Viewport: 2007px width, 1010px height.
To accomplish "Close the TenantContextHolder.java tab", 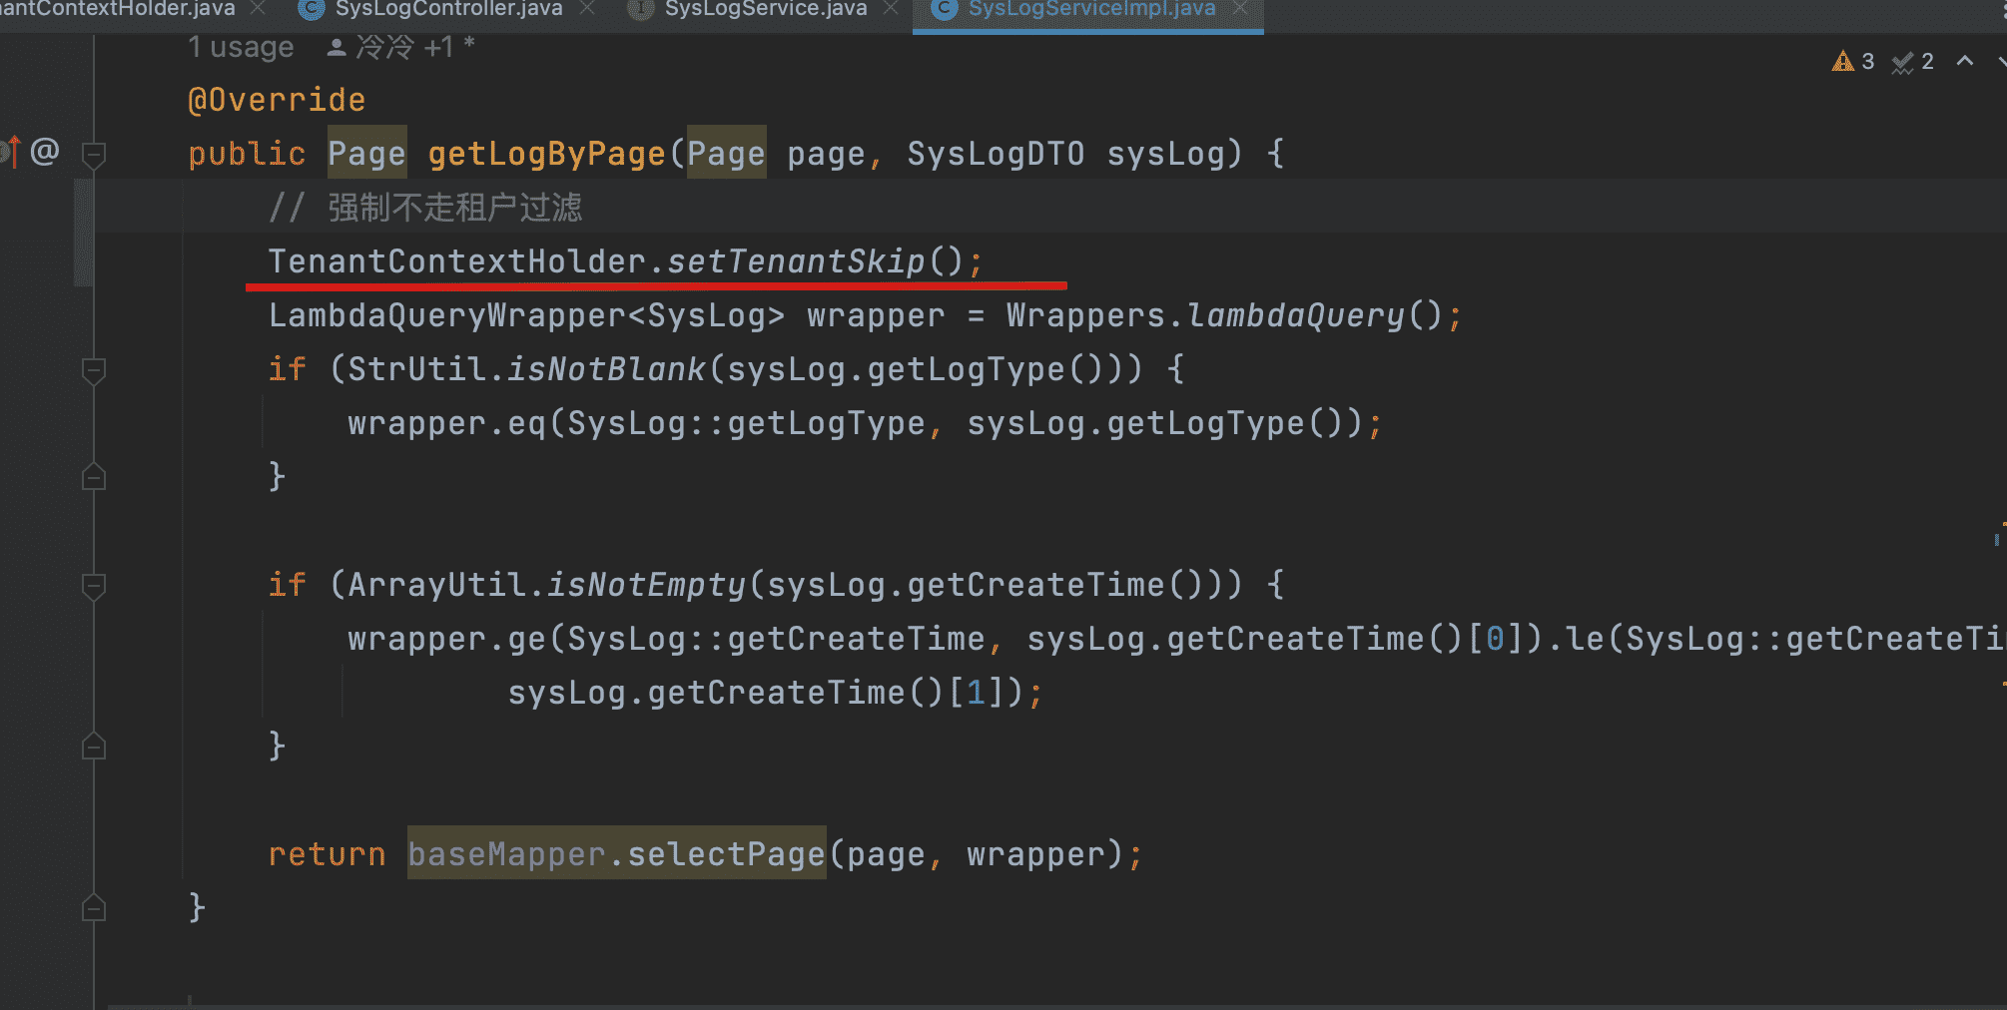I will tap(258, 9).
